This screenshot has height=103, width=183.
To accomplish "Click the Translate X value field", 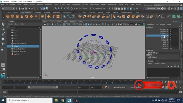I will click(x=174, y=29).
